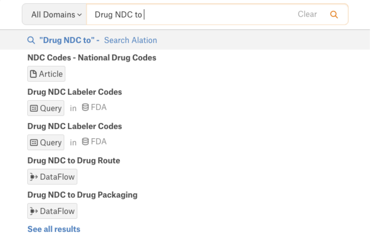
Task: Click See all results link
Action: coord(54,229)
